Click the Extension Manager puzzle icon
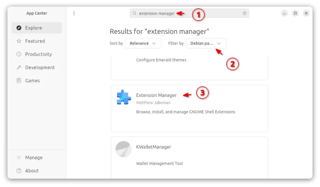Viewport: 320px width, 187px height. [x=123, y=97]
